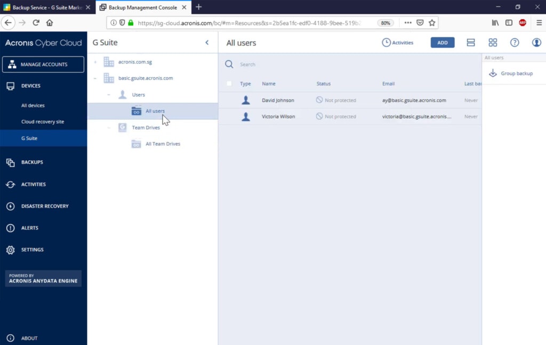Click the browser address bar
The height and width of the screenshot is (345, 546).
249,23
